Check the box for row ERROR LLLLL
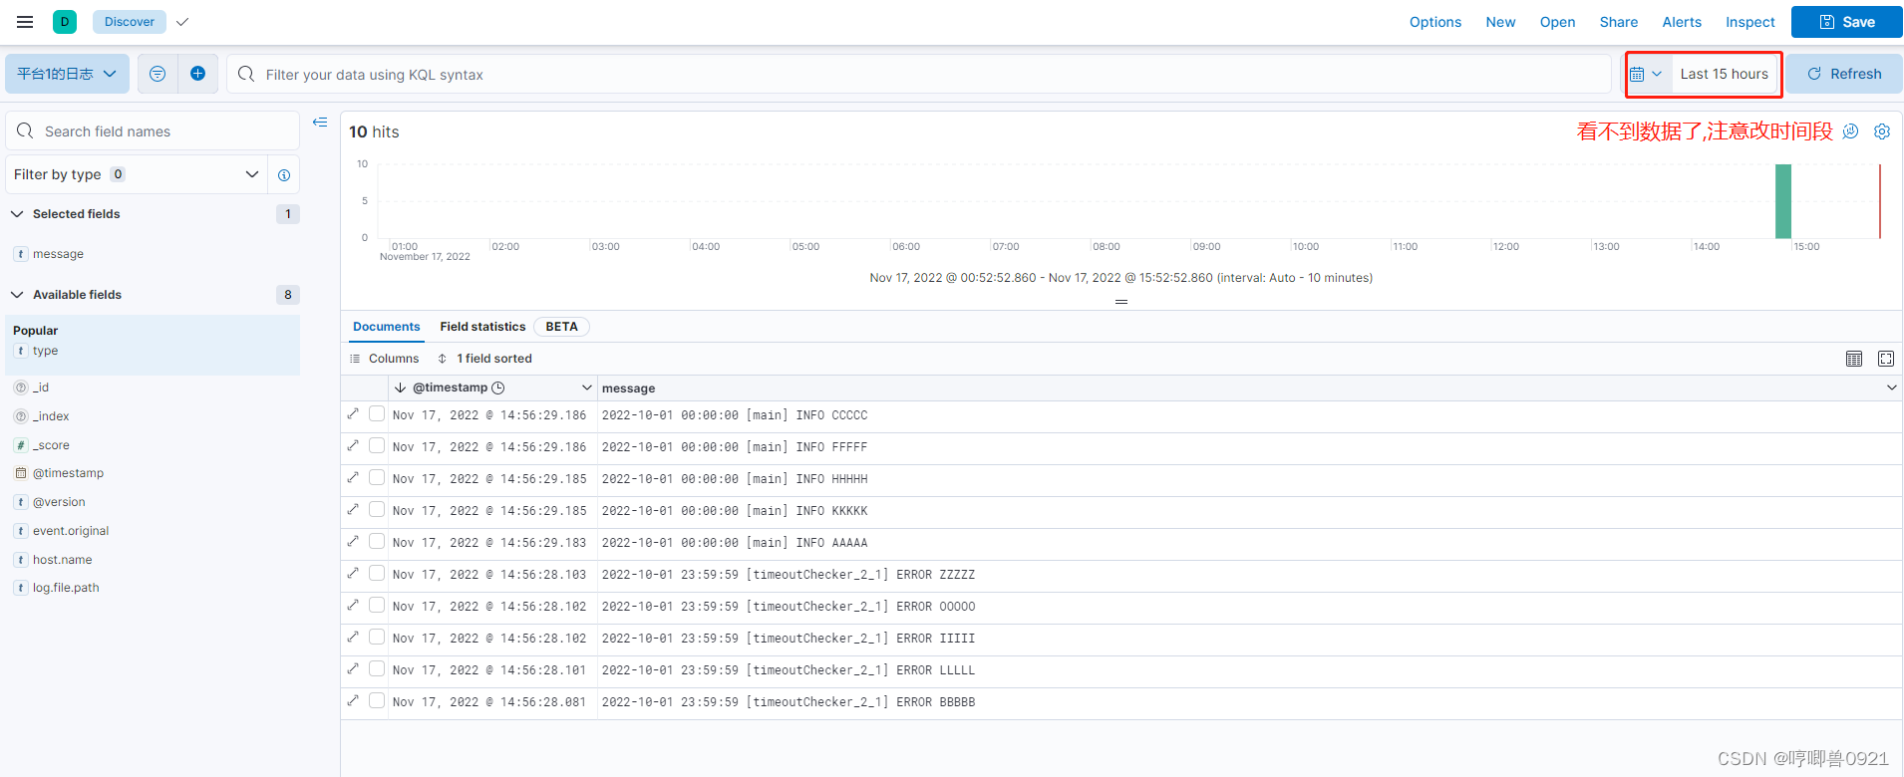The width and height of the screenshot is (1904, 777). [x=377, y=668]
